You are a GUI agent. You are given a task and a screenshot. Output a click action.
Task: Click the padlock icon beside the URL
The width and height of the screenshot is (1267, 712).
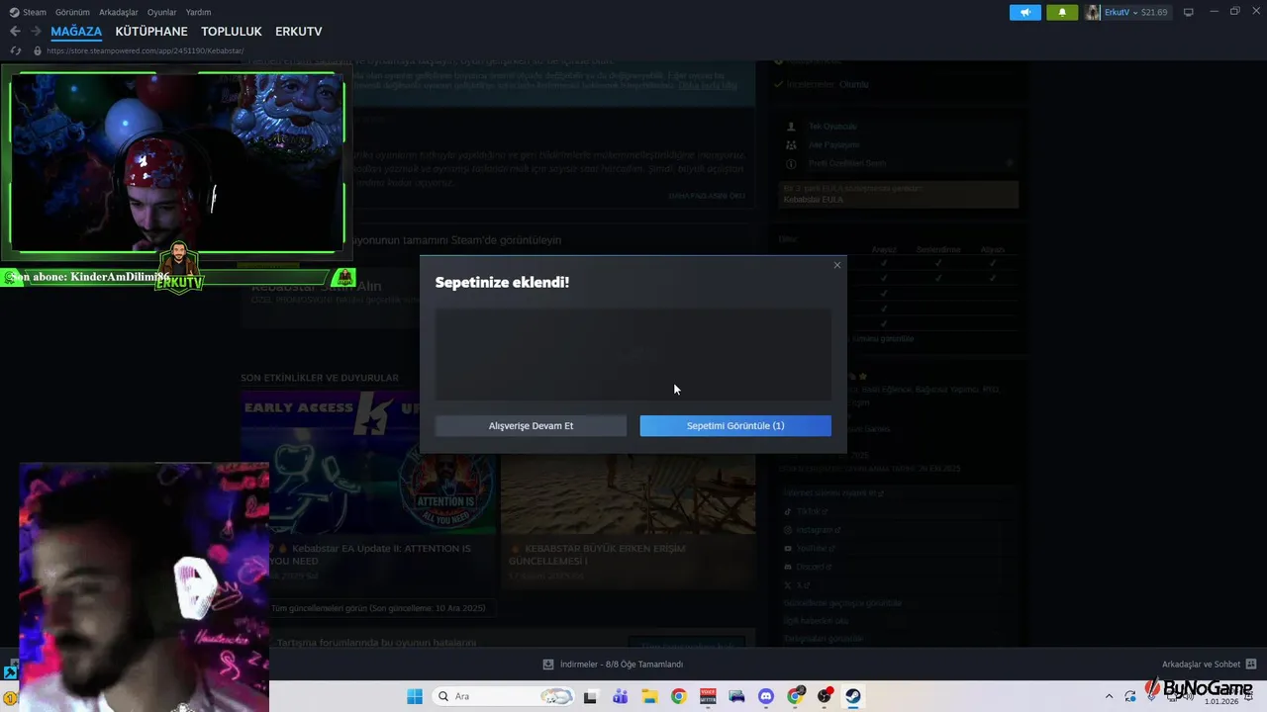38,50
